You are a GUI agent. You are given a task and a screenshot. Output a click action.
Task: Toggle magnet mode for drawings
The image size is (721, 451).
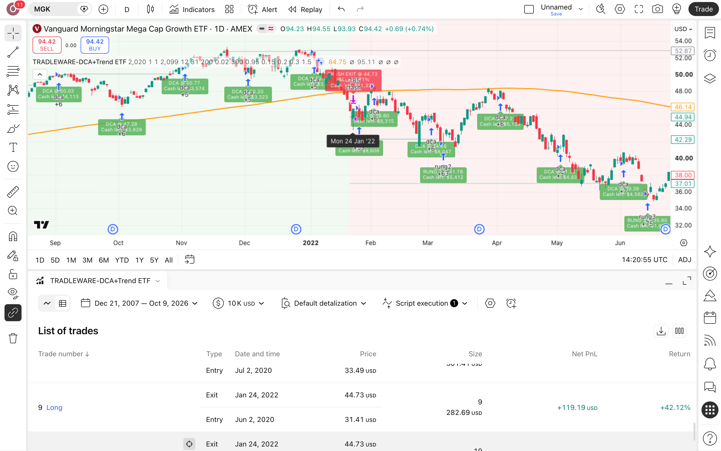pos(13,236)
